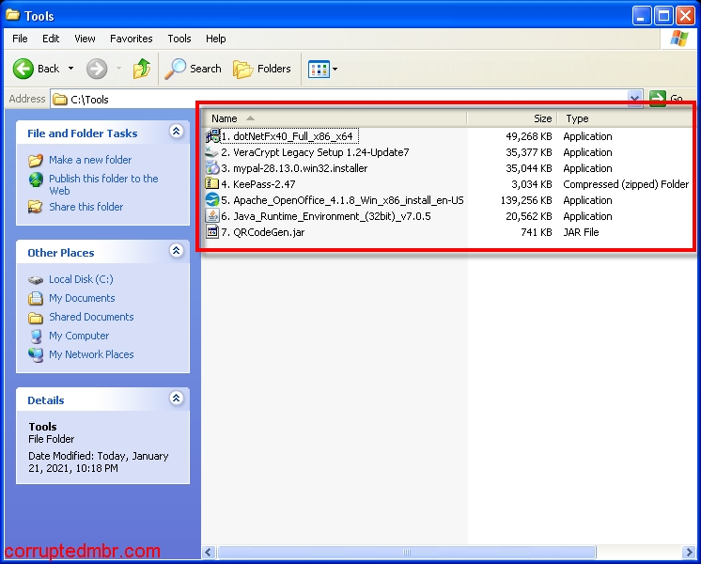Select the VeraCrypt Legacy Setup file icon
The image size is (701, 564).
click(x=212, y=152)
